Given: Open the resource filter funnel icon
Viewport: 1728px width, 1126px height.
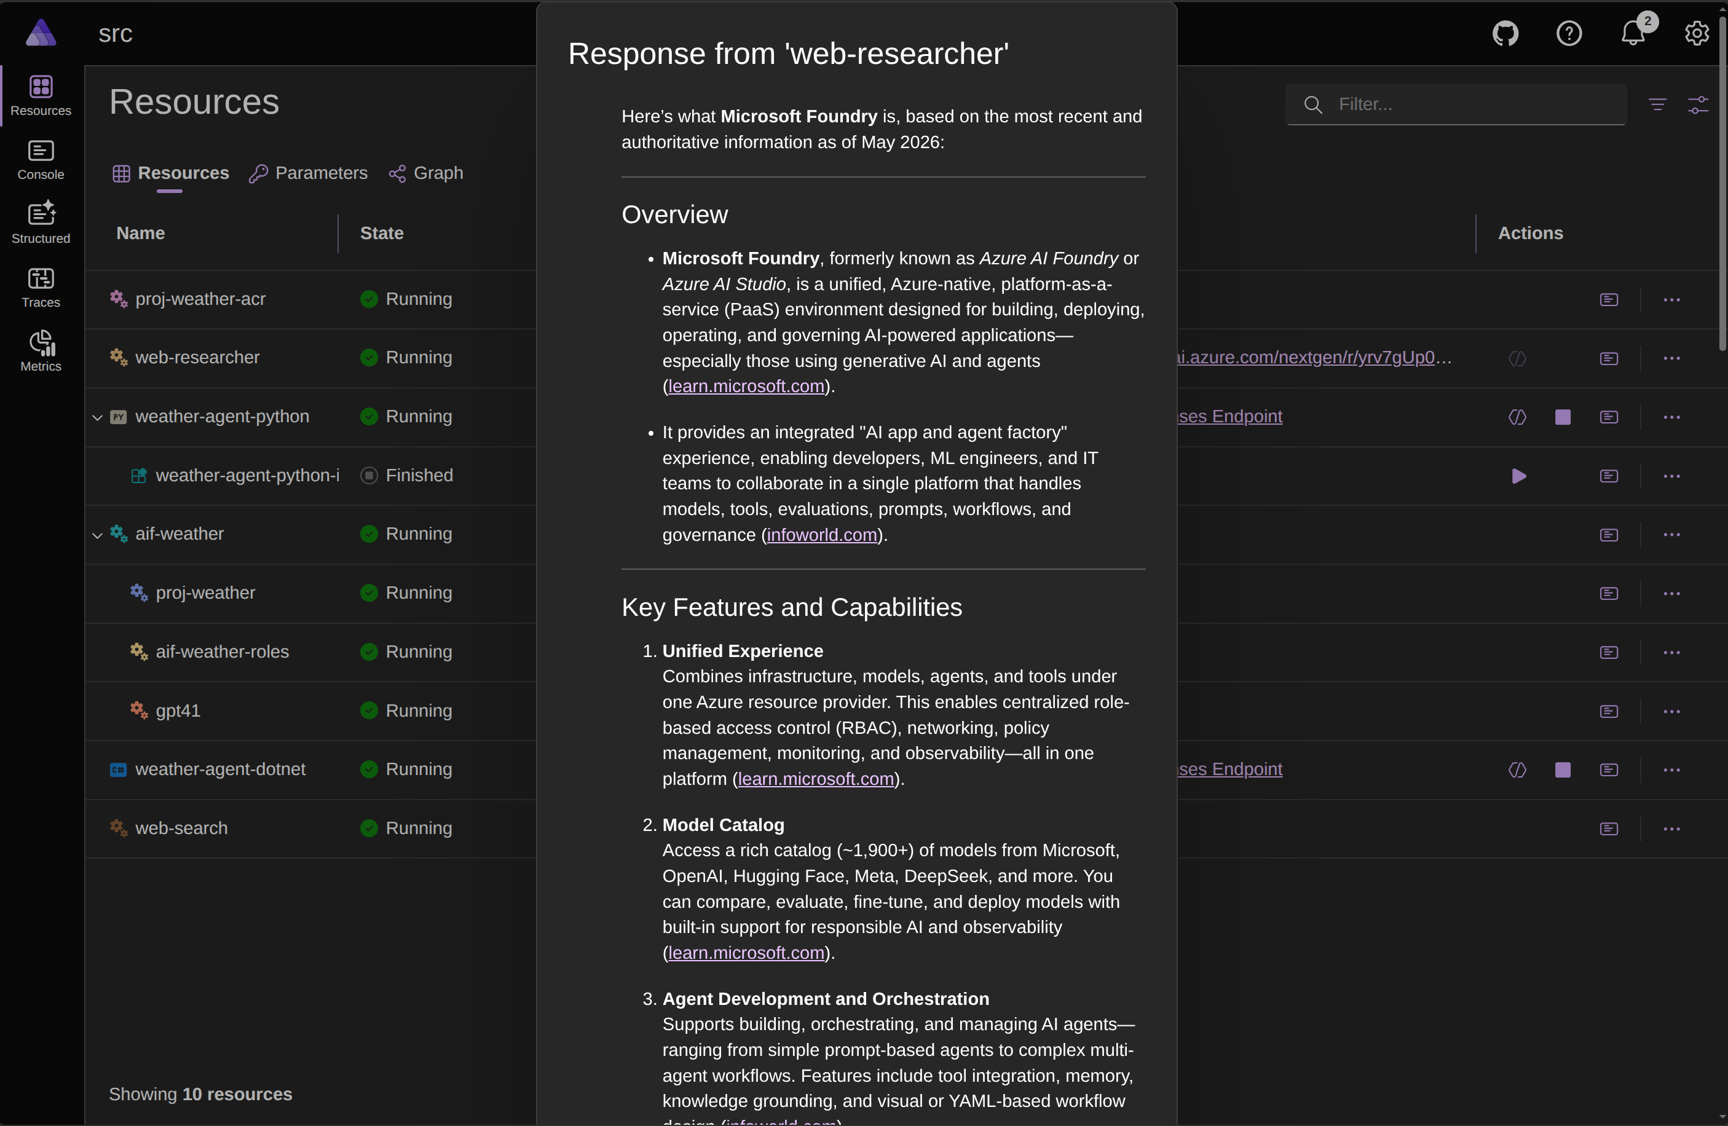Looking at the screenshot, I should 1657,104.
